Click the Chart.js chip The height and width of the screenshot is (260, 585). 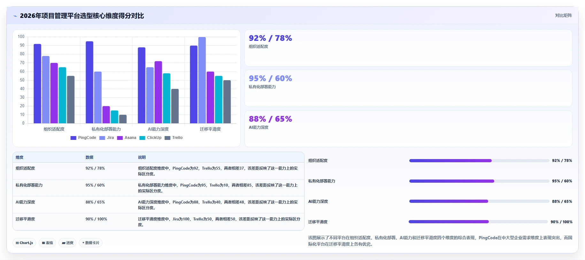click(x=24, y=243)
